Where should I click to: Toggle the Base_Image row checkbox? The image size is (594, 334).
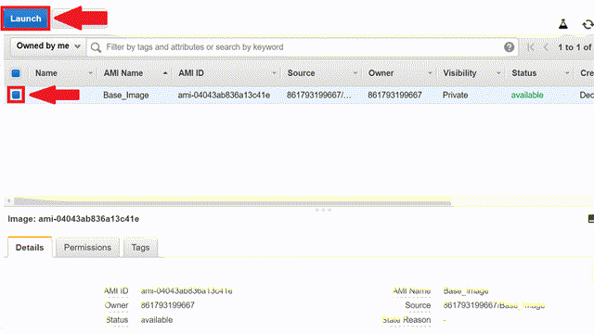16,95
